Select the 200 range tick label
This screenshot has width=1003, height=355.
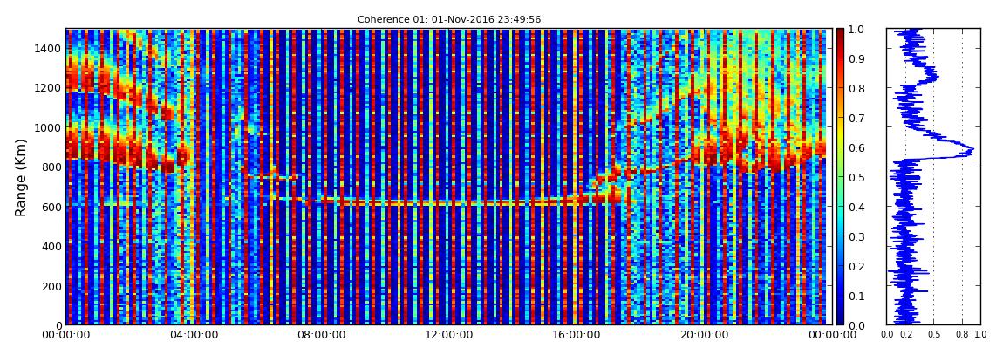pyautogui.click(x=51, y=285)
